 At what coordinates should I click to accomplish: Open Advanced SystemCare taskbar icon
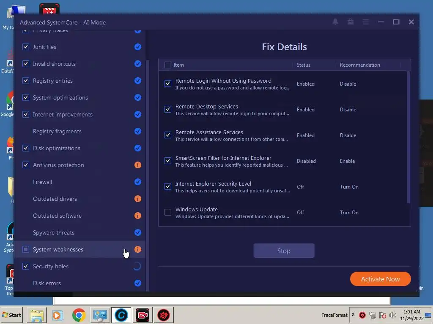click(121, 315)
